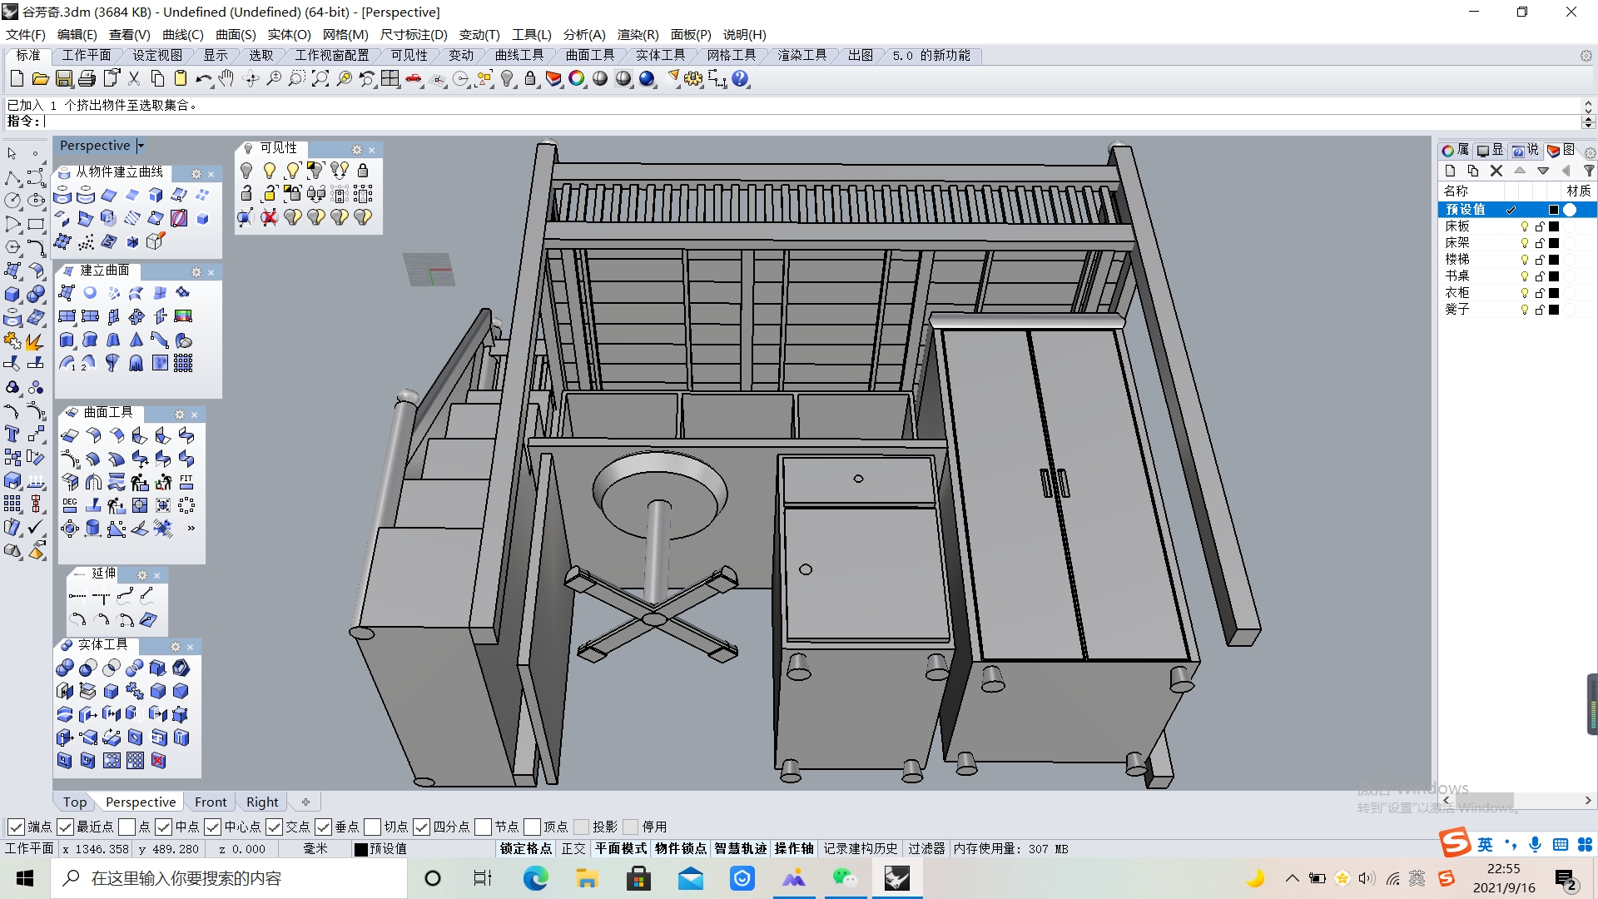This screenshot has height=899, width=1598.
Task: Click the Undo icon on the toolbar
Action: pos(202,78)
